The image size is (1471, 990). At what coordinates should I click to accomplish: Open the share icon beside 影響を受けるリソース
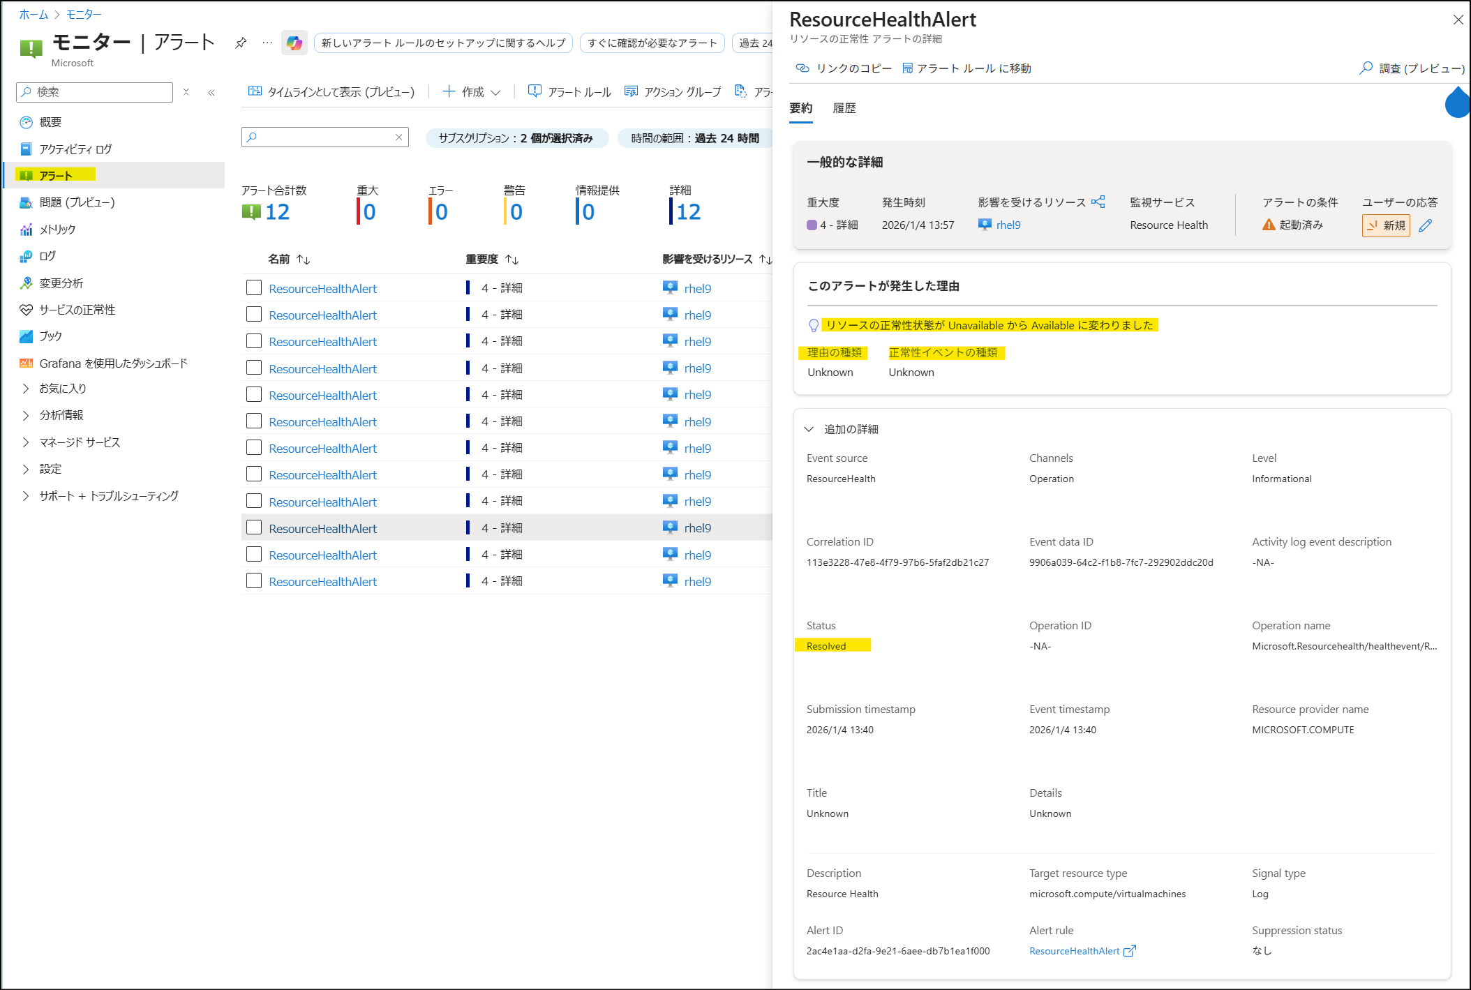[x=1098, y=202]
